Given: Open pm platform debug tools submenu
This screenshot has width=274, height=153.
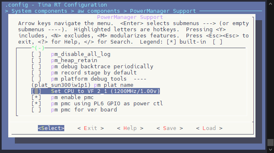Looking at the screenshot, I should pos(89,79).
